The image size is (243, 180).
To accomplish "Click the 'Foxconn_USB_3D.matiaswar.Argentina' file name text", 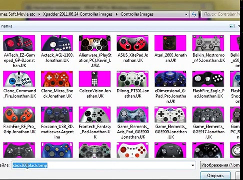I will pos(57,132).
